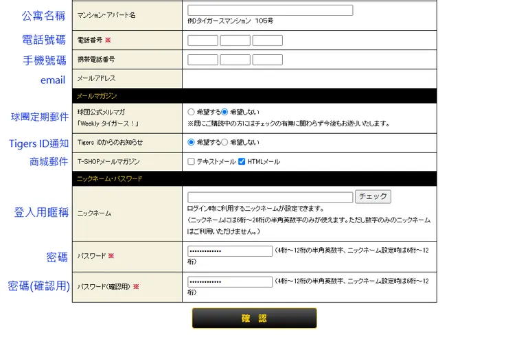Click the blue 登入用暱稱 annotation

[41, 212]
